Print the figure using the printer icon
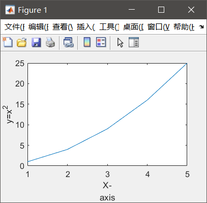The width and height of the screenshot is (207, 203). tap(50, 42)
